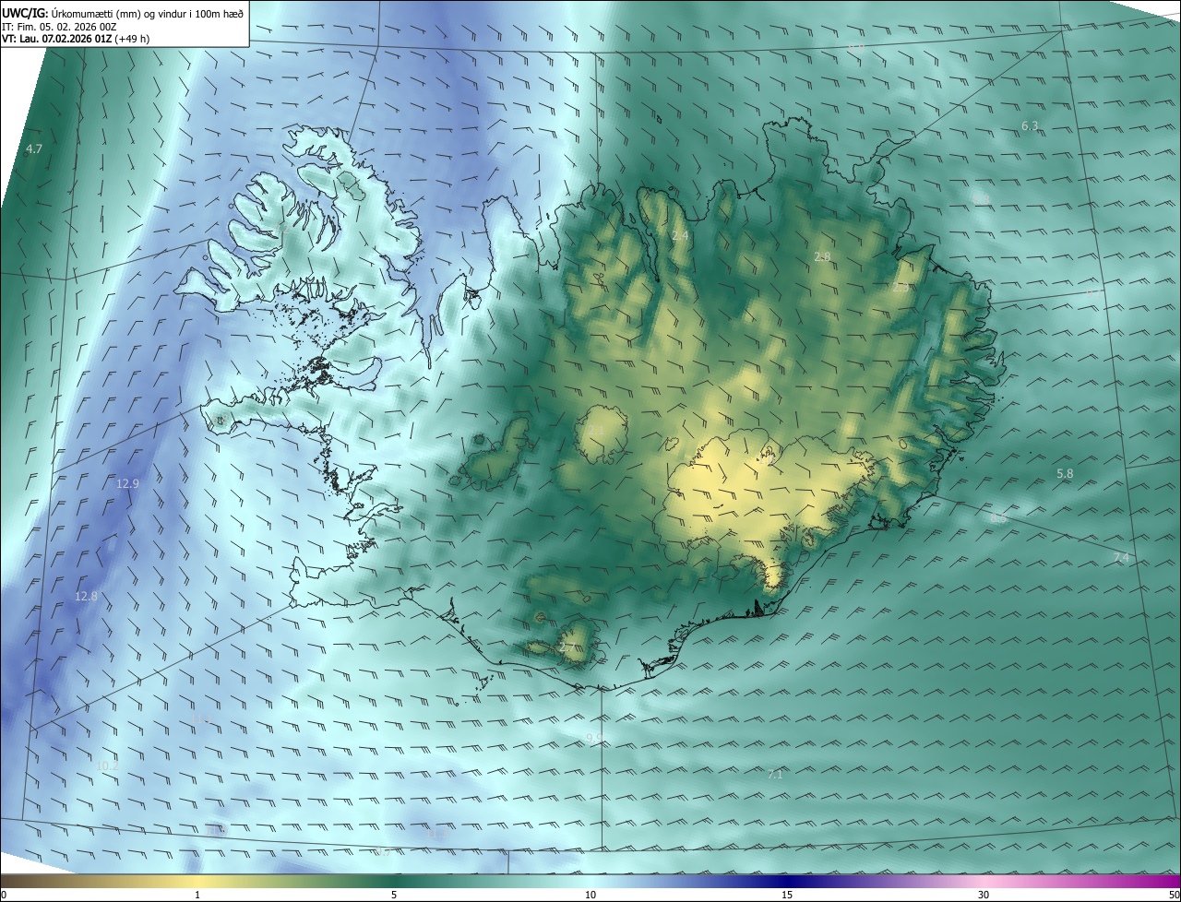This screenshot has width=1181, height=902.
Task: Click the 2.4 value label on map
Action: pos(680,236)
